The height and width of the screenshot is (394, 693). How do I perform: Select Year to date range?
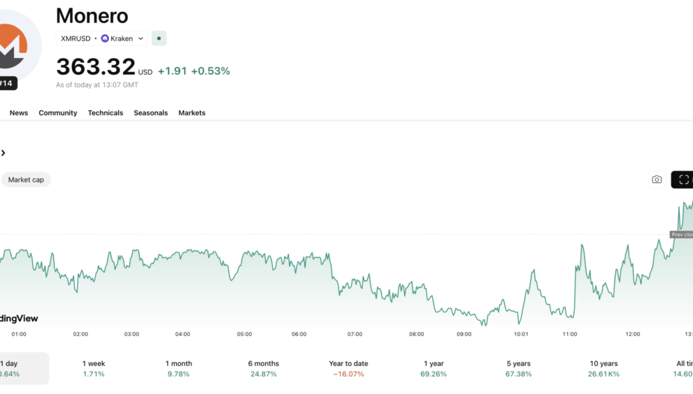[348, 368]
